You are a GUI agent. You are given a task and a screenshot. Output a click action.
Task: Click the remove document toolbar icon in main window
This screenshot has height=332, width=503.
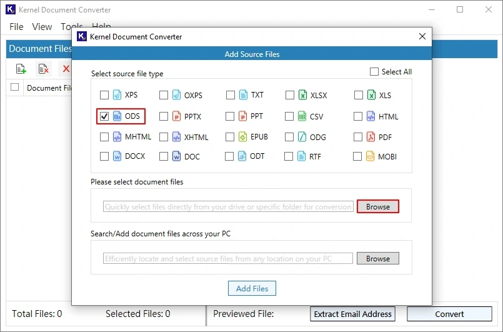43,69
